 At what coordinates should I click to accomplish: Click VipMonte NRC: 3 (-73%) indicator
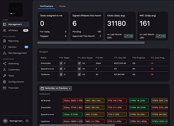point(95,121)
